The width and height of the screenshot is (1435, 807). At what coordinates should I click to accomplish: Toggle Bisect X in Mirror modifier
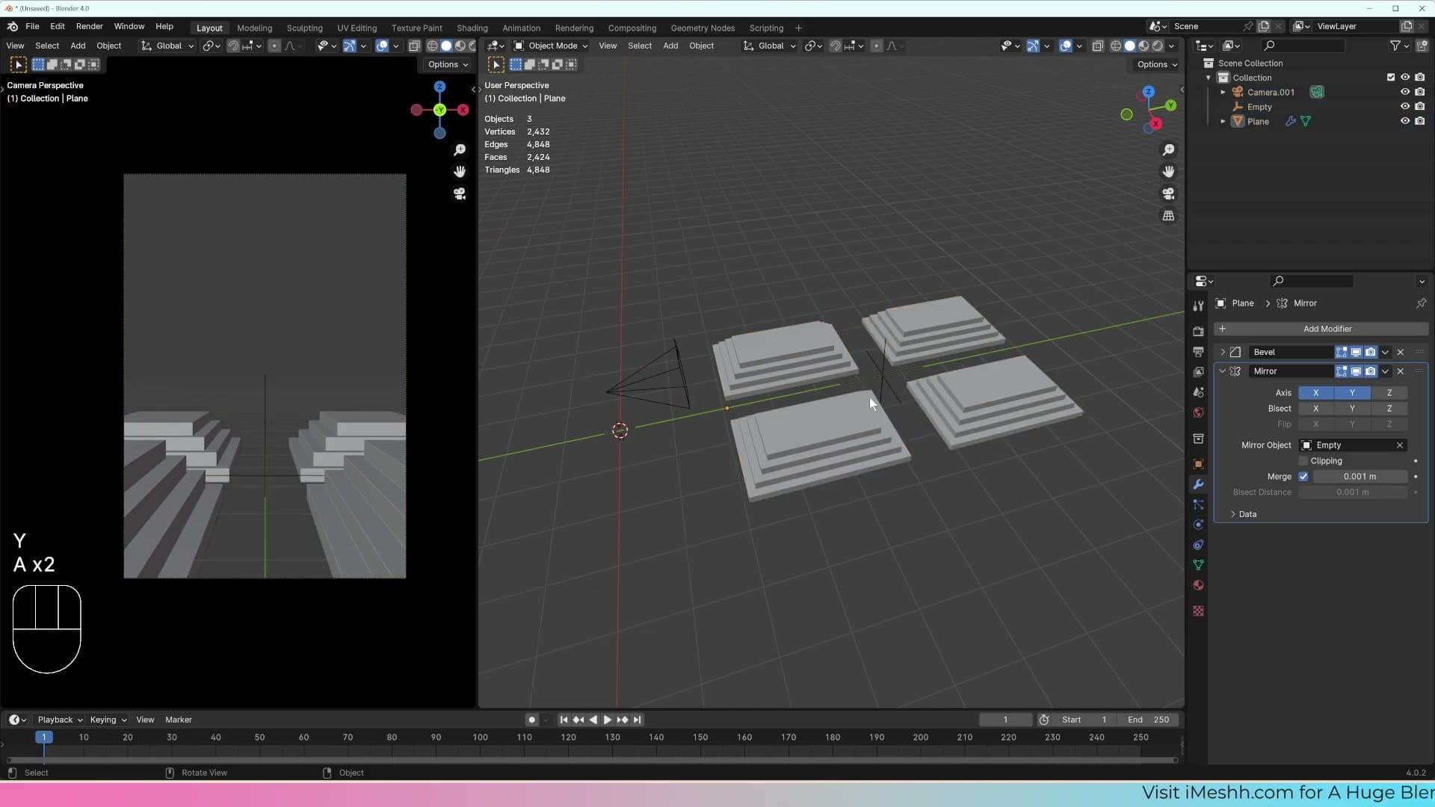pyautogui.click(x=1316, y=409)
